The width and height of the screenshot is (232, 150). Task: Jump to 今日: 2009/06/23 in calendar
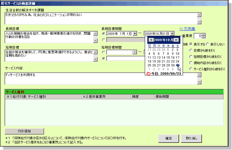click(x=166, y=74)
